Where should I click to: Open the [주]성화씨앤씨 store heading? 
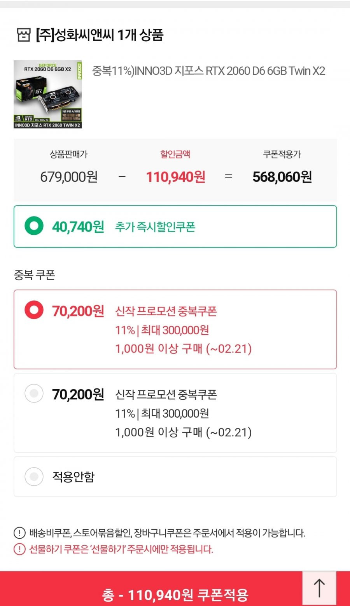pyautogui.click(x=99, y=35)
